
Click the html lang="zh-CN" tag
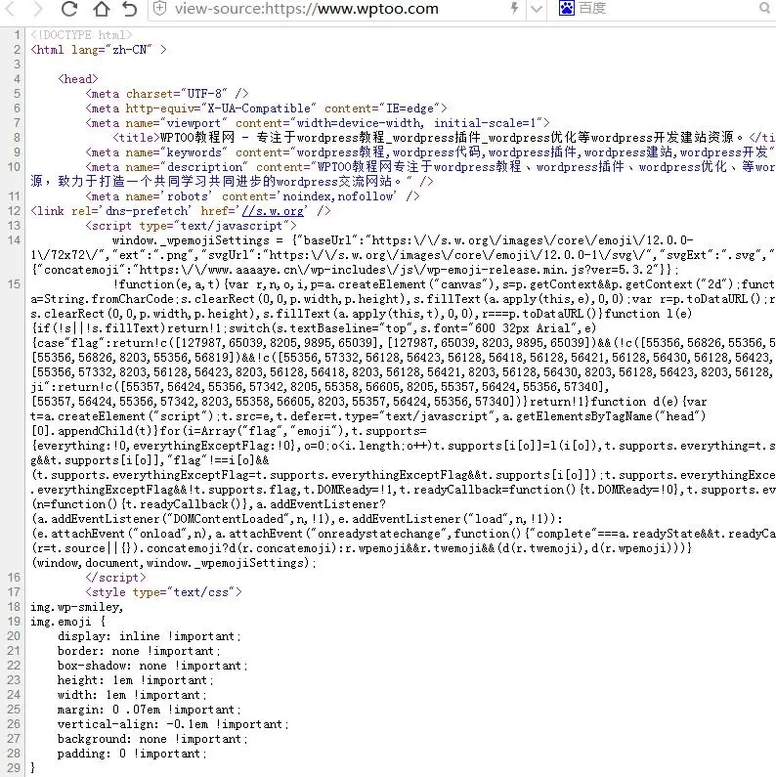(98, 50)
